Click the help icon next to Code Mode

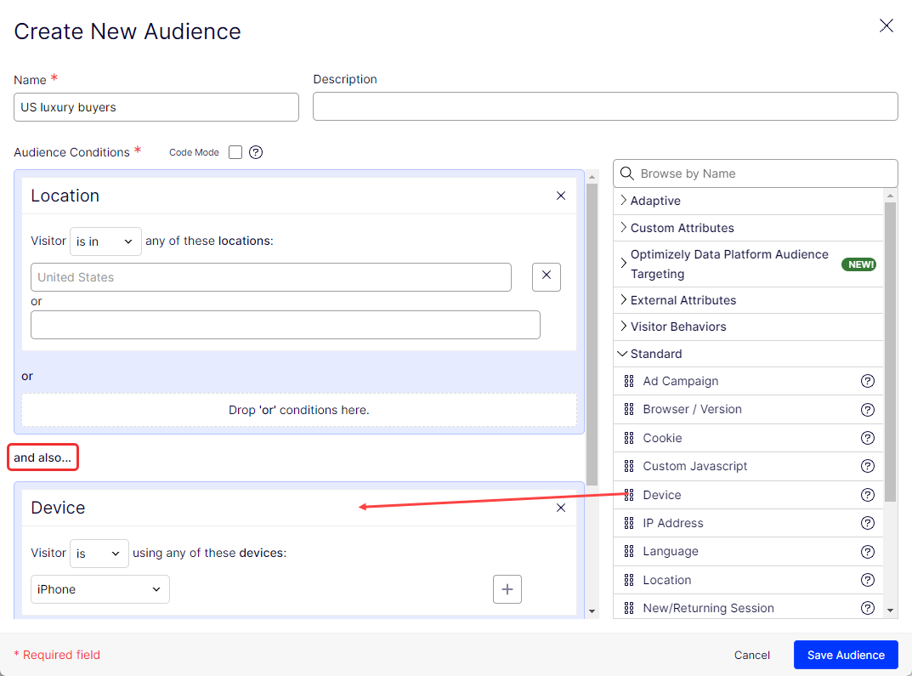click(256, 152)
